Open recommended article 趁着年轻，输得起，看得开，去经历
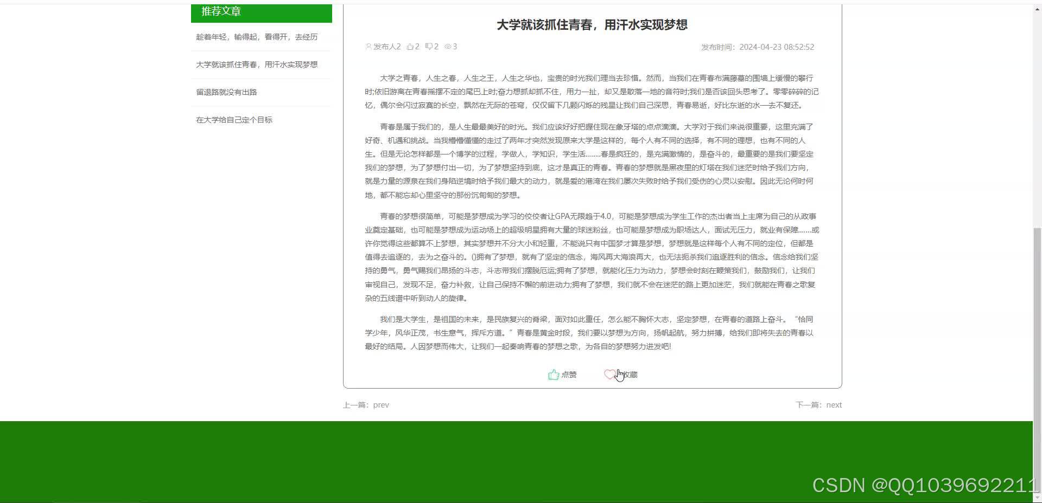Screen dimensions: 1042x503 tap(257, 37)
